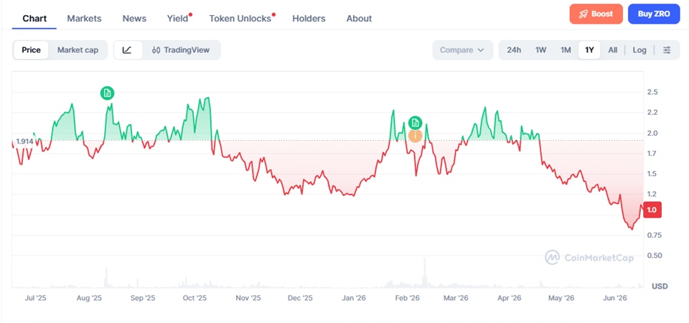Select the Price toggle

click(x=31, y=50)
